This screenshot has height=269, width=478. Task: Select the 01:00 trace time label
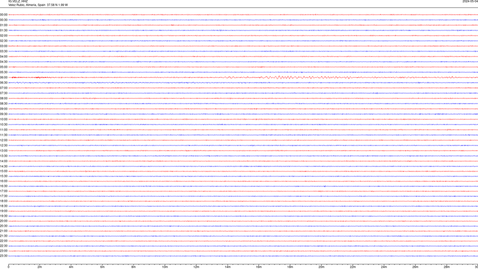point(3,25)
